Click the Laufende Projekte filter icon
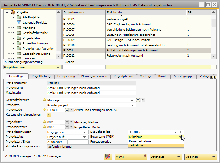The width and height of the screenshot is (220, 163). pyautogui.click(x=18, y=23)
